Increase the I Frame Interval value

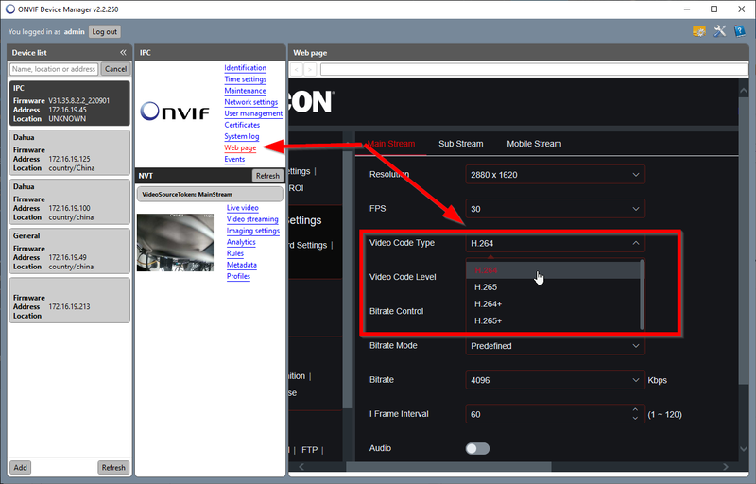[635, 410]
